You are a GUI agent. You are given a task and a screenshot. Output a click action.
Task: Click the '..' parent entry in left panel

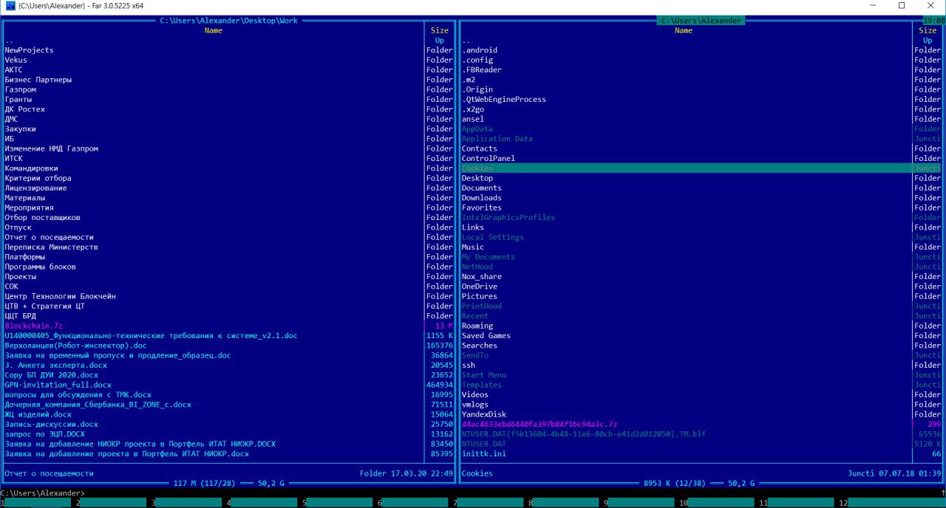(9, 41)
